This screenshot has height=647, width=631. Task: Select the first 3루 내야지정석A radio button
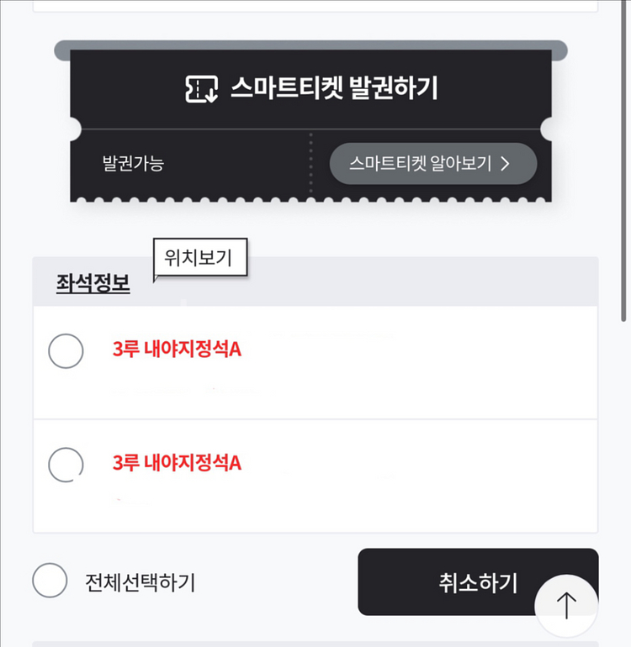point(66,350)
